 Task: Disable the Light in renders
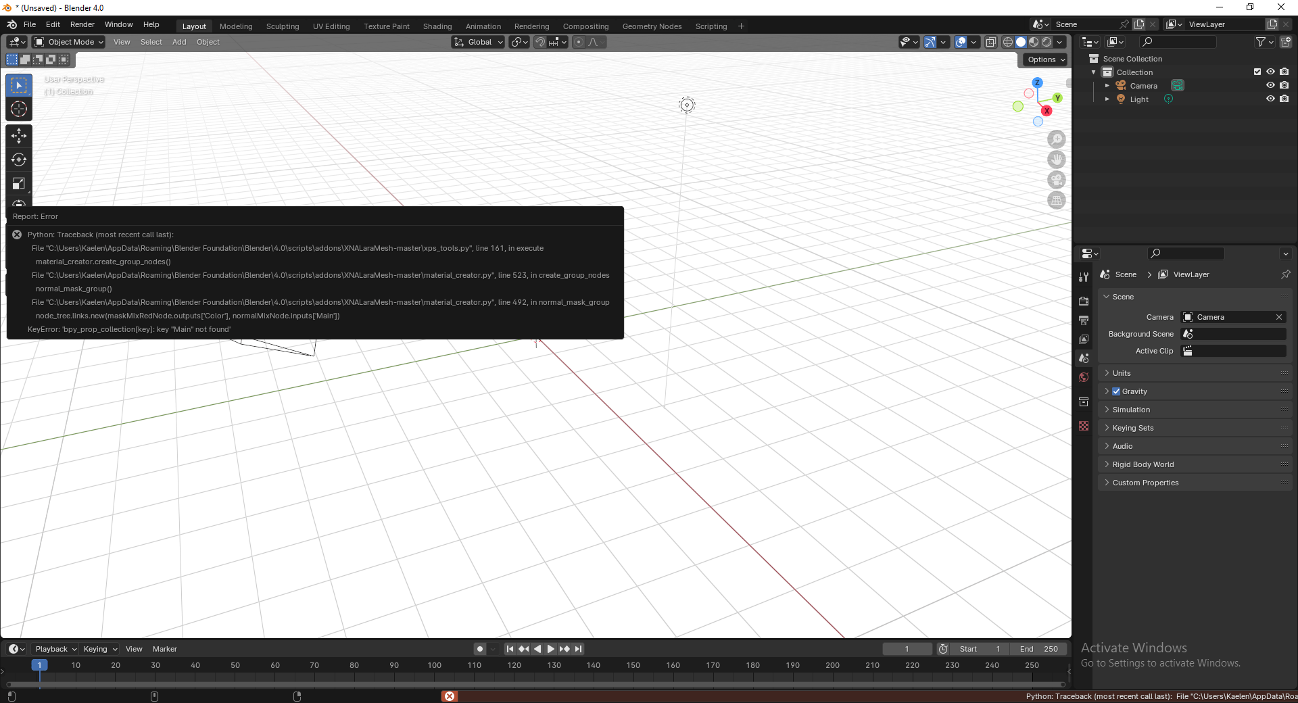coord(1285,99)
